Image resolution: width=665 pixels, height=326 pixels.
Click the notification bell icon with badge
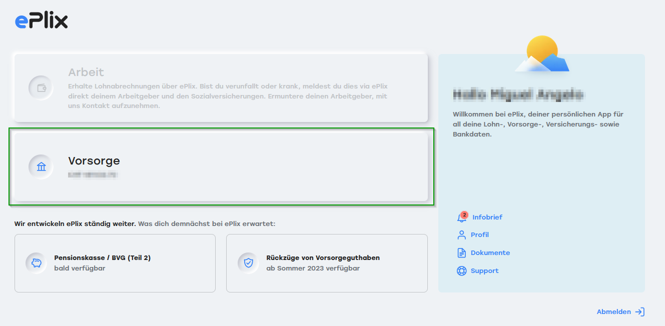(462, 217)
